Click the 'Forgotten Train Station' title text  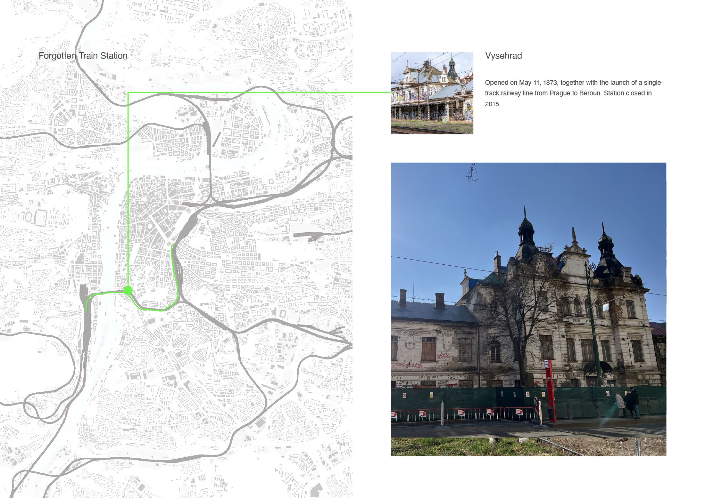coord(83,56)
